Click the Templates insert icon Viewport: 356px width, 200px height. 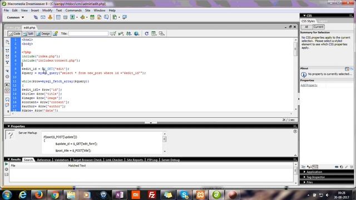115,17
